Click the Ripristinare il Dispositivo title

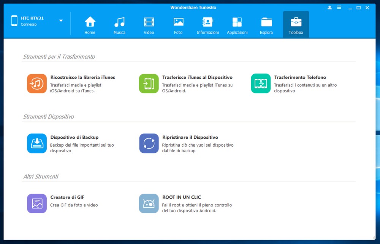(190, 137)
